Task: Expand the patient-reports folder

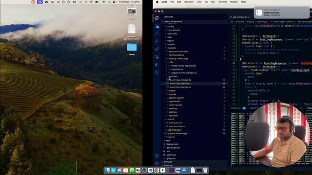Action: click(x=194, y=98)
